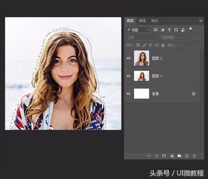The height and width of the screenshot is (179, 208).
Task: Add a layer mask
Action: [x=164, y=156]
